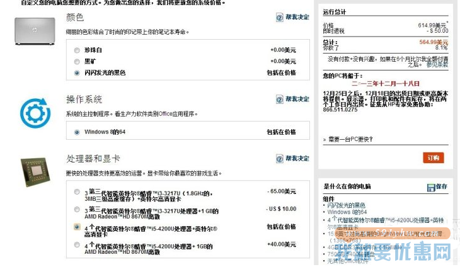460x267 pixels.
Task: Click the orange 订购 button
Action: 434,157
